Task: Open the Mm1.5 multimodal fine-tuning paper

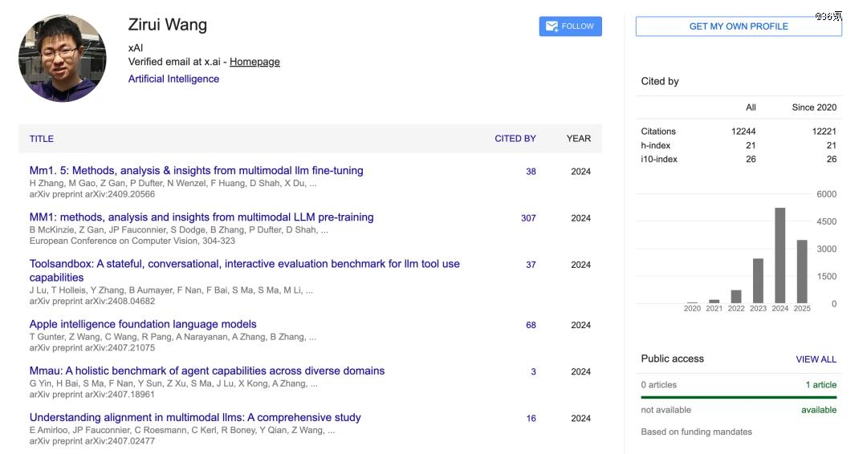Action: tap(197, 171)
